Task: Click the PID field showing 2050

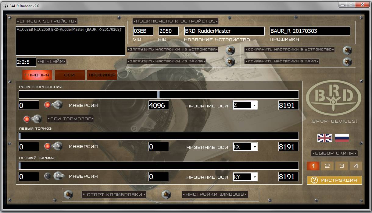Action: pyautogui.click(x=169, y=31)
